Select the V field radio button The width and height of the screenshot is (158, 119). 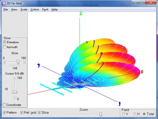click(x=123, y=114)
